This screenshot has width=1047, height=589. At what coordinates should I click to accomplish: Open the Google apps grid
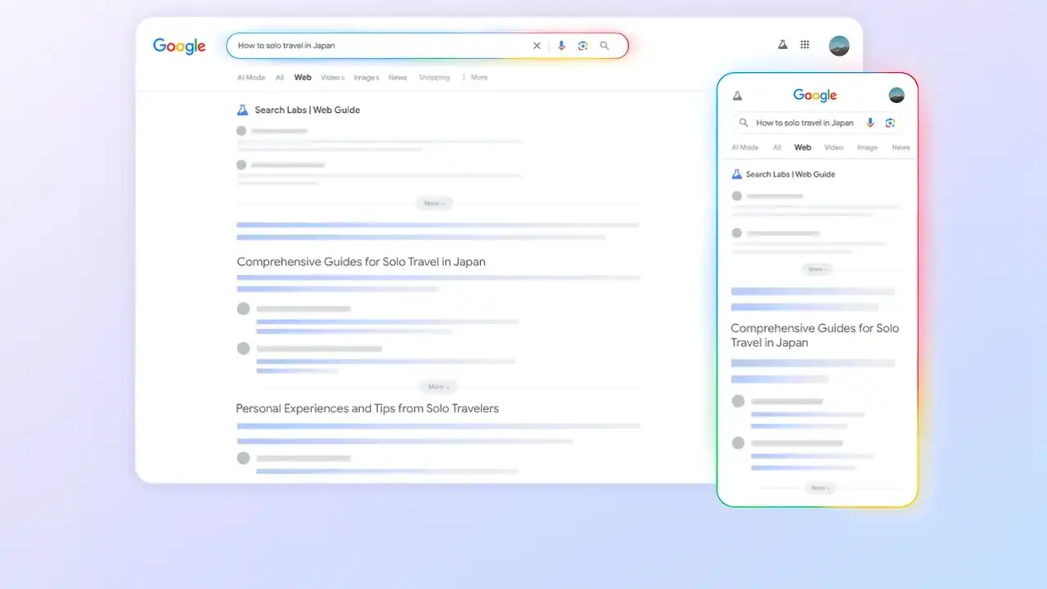(805, 45)
